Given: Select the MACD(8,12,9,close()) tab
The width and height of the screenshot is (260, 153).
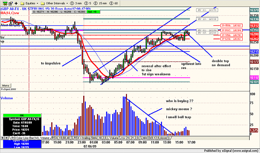Looking at the screenshot, I should click(156, 138).
